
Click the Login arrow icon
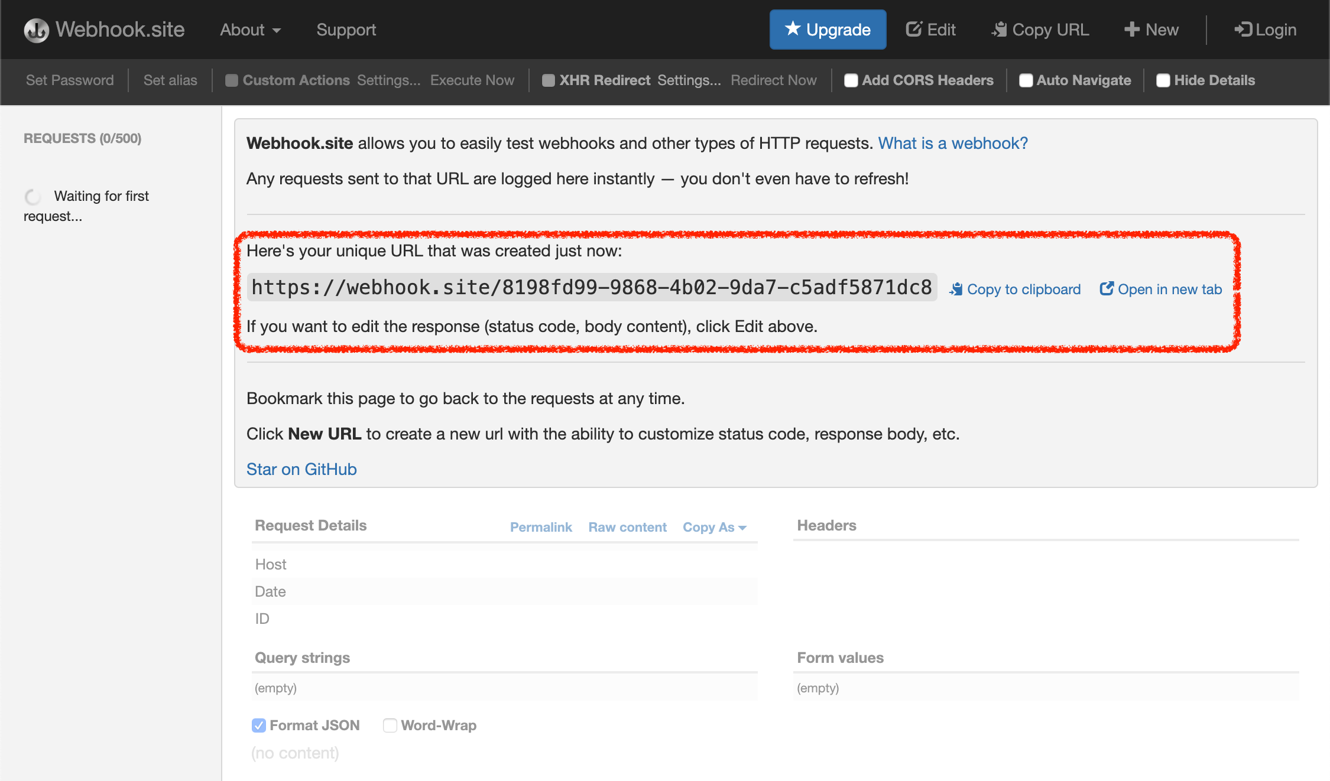coord(1243,30)
